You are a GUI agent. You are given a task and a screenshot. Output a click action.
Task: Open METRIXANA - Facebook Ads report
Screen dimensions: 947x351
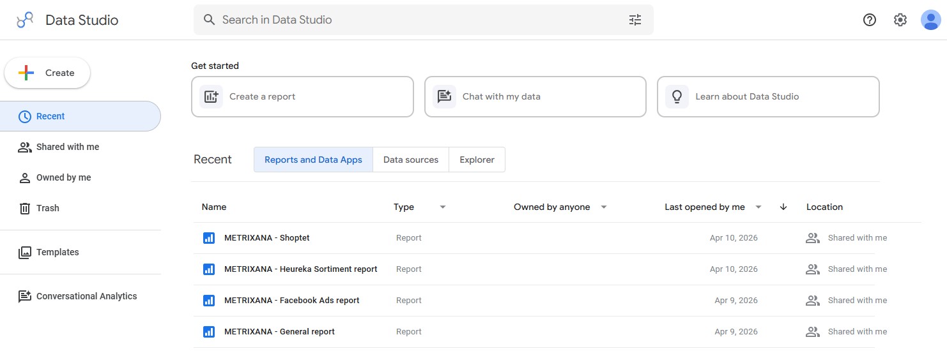point(291,301)
